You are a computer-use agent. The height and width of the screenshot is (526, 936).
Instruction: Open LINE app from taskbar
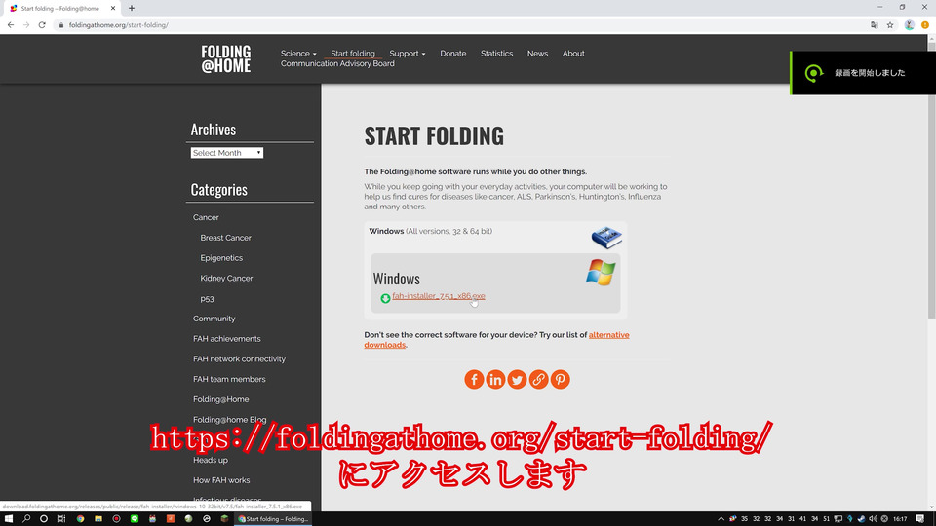click(135, 519)
